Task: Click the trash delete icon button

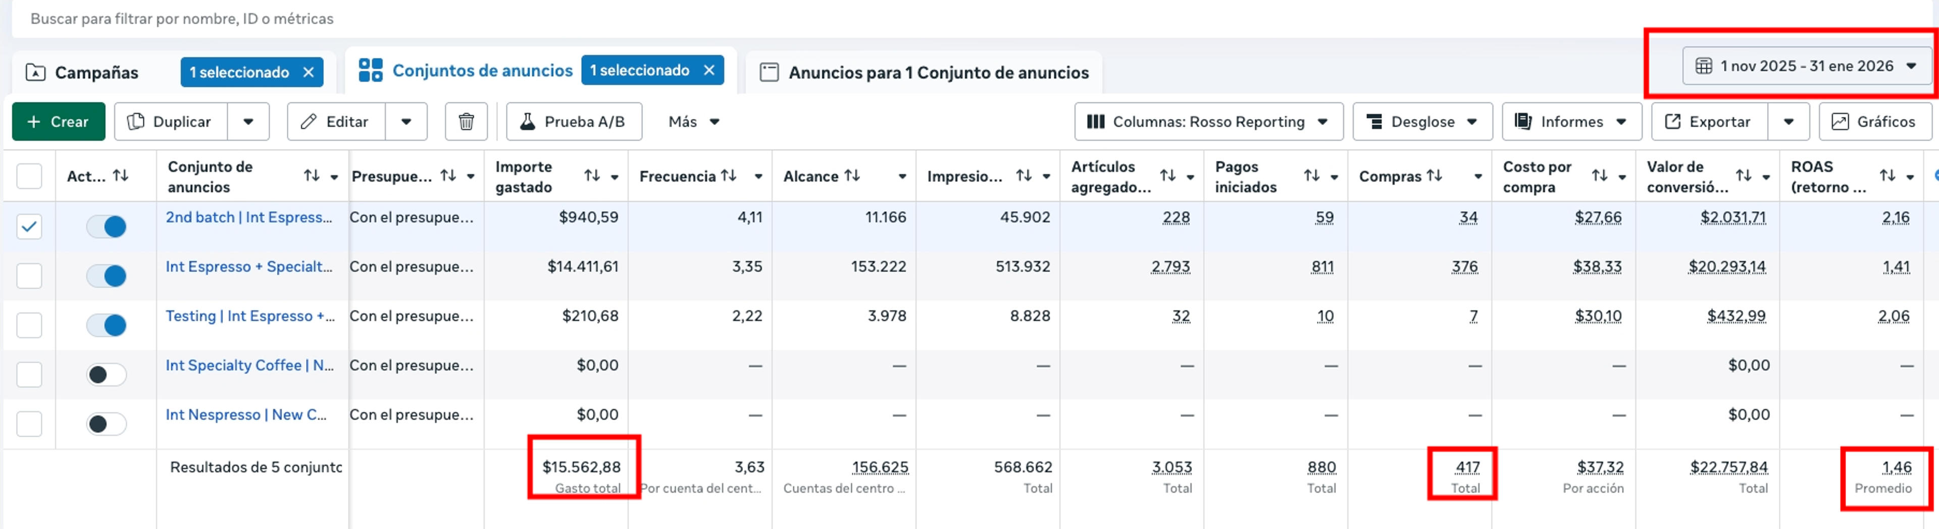Action: (x=466, y=122)
